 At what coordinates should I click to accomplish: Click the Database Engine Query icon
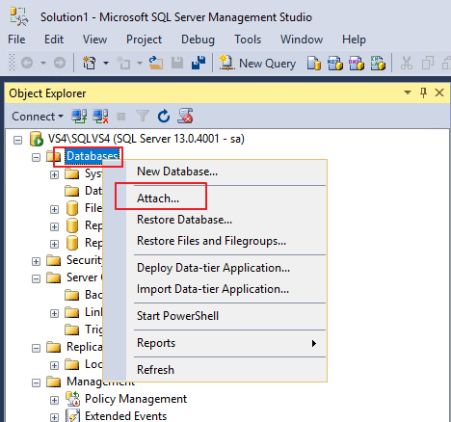[x=314, y=63]
